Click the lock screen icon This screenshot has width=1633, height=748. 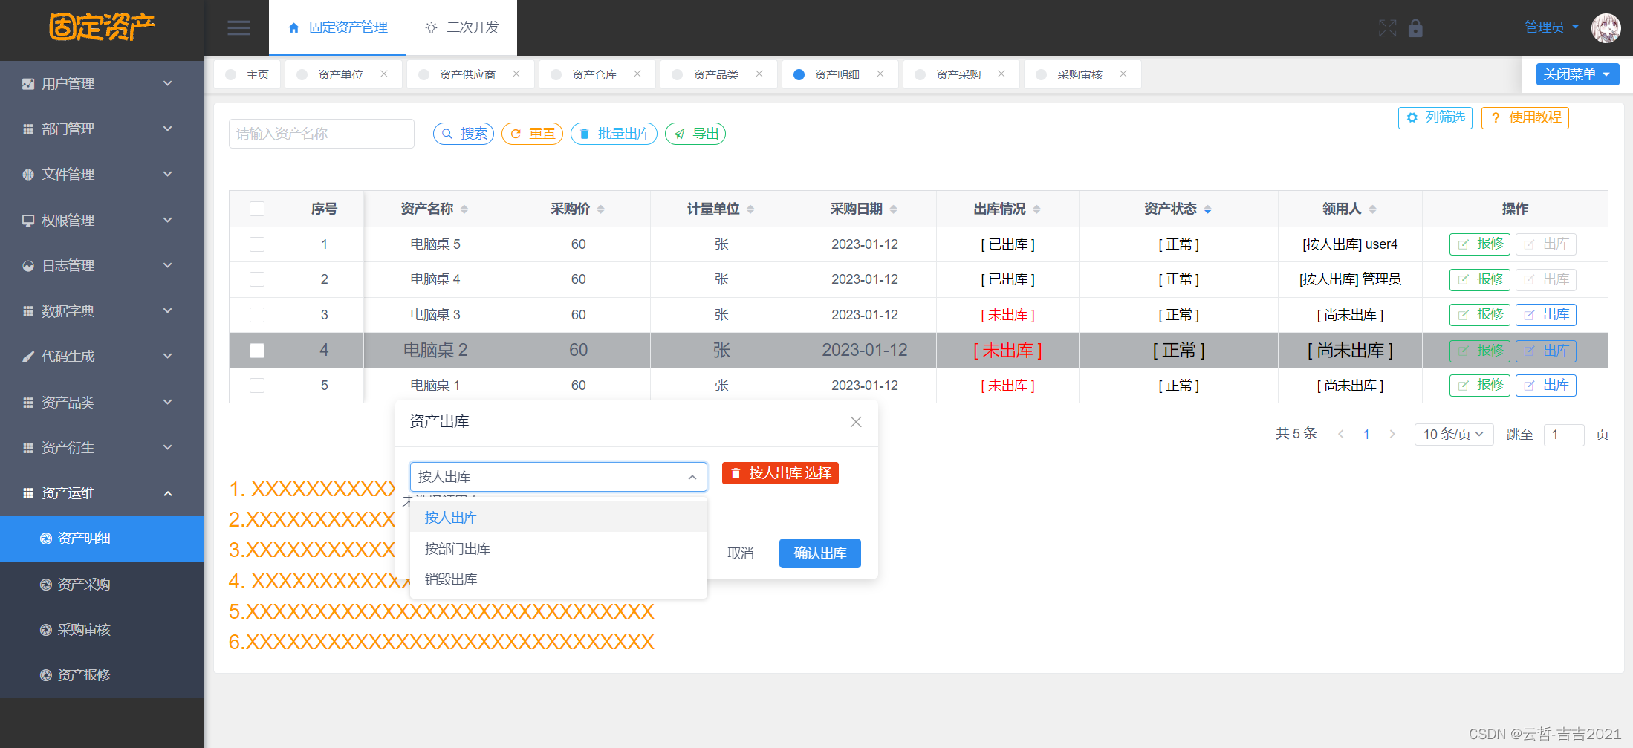click(1415, 28)
